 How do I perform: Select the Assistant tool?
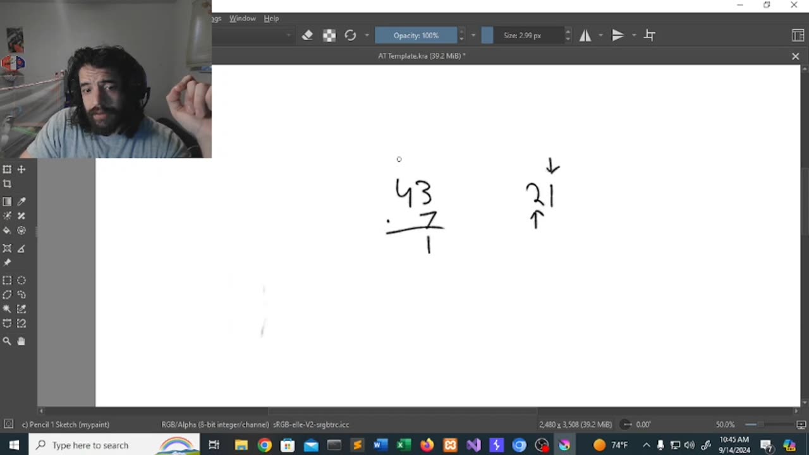[x=7, y=248]
